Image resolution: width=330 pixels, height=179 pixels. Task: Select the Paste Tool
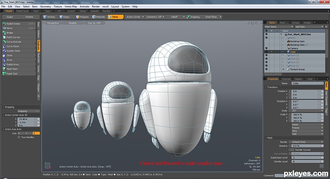coord(19,74)
